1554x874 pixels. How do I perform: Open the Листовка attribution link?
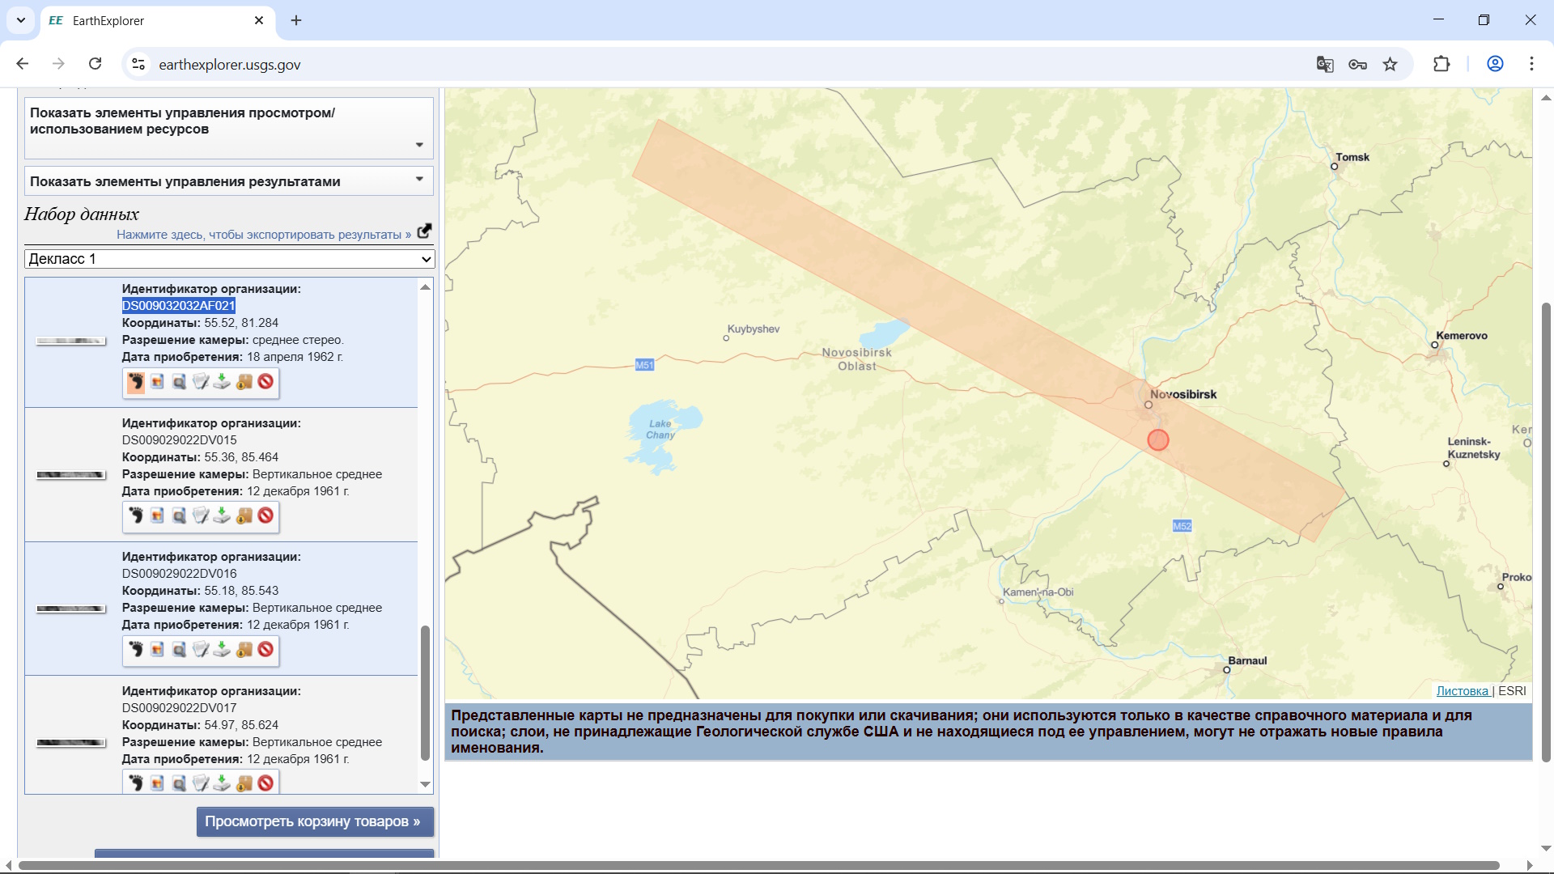1462,691
